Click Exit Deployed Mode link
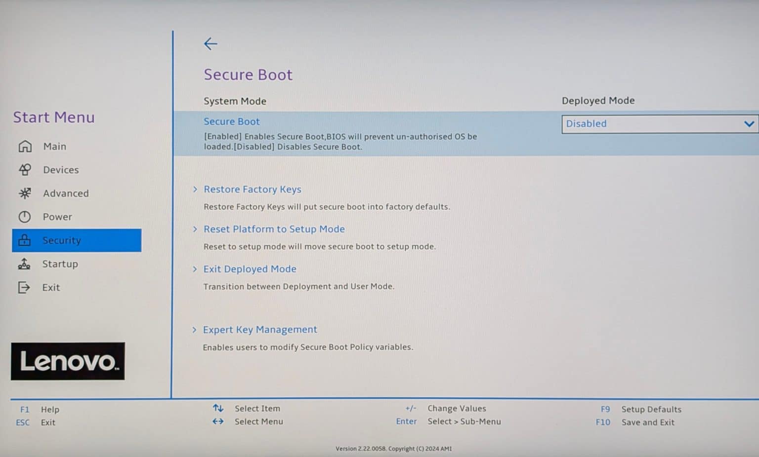This screenshot has width=759, height=457. tap(250, 269)
